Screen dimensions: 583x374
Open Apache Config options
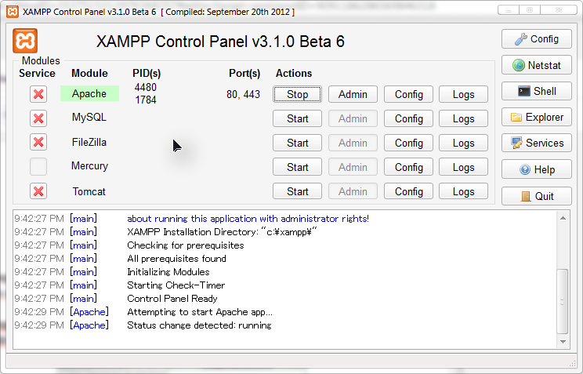click(408, 94)
